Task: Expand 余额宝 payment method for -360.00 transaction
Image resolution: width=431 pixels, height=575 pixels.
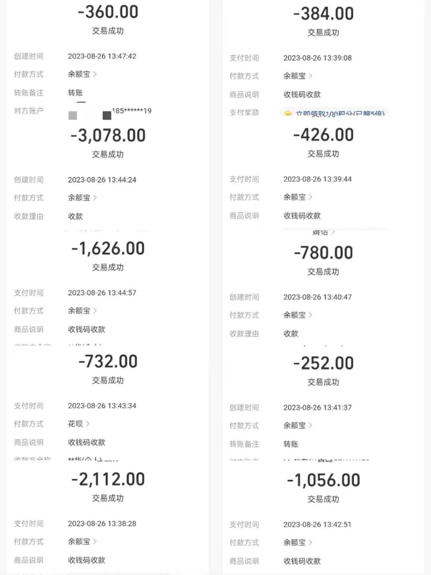Action: tap(82, 74)
